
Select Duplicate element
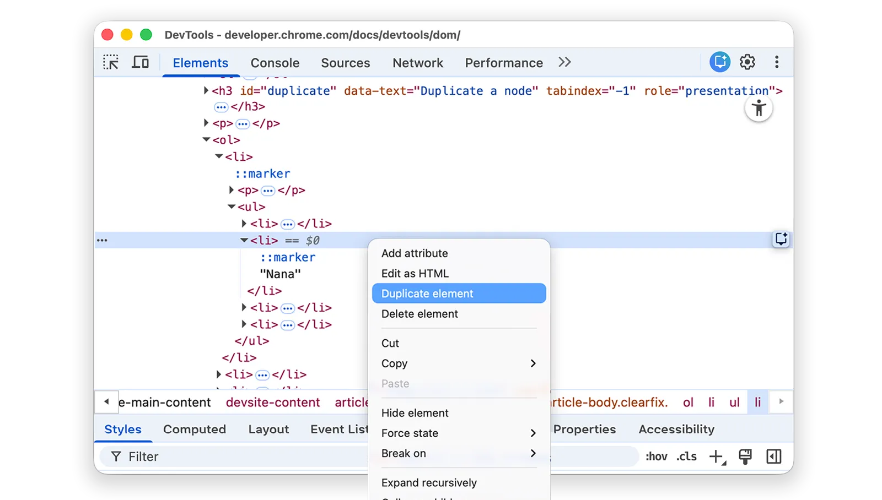[x=459, y=294]
